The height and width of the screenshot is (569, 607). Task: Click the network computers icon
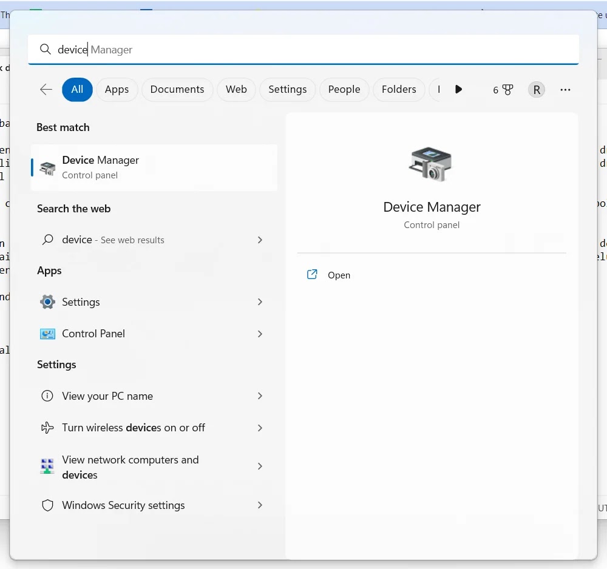(x=47, y=466)
